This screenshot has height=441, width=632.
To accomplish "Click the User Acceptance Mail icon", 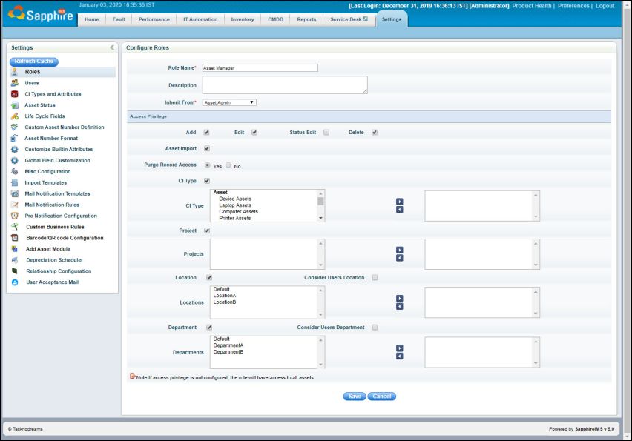I will pyautogui.click(x=15, y=282).
